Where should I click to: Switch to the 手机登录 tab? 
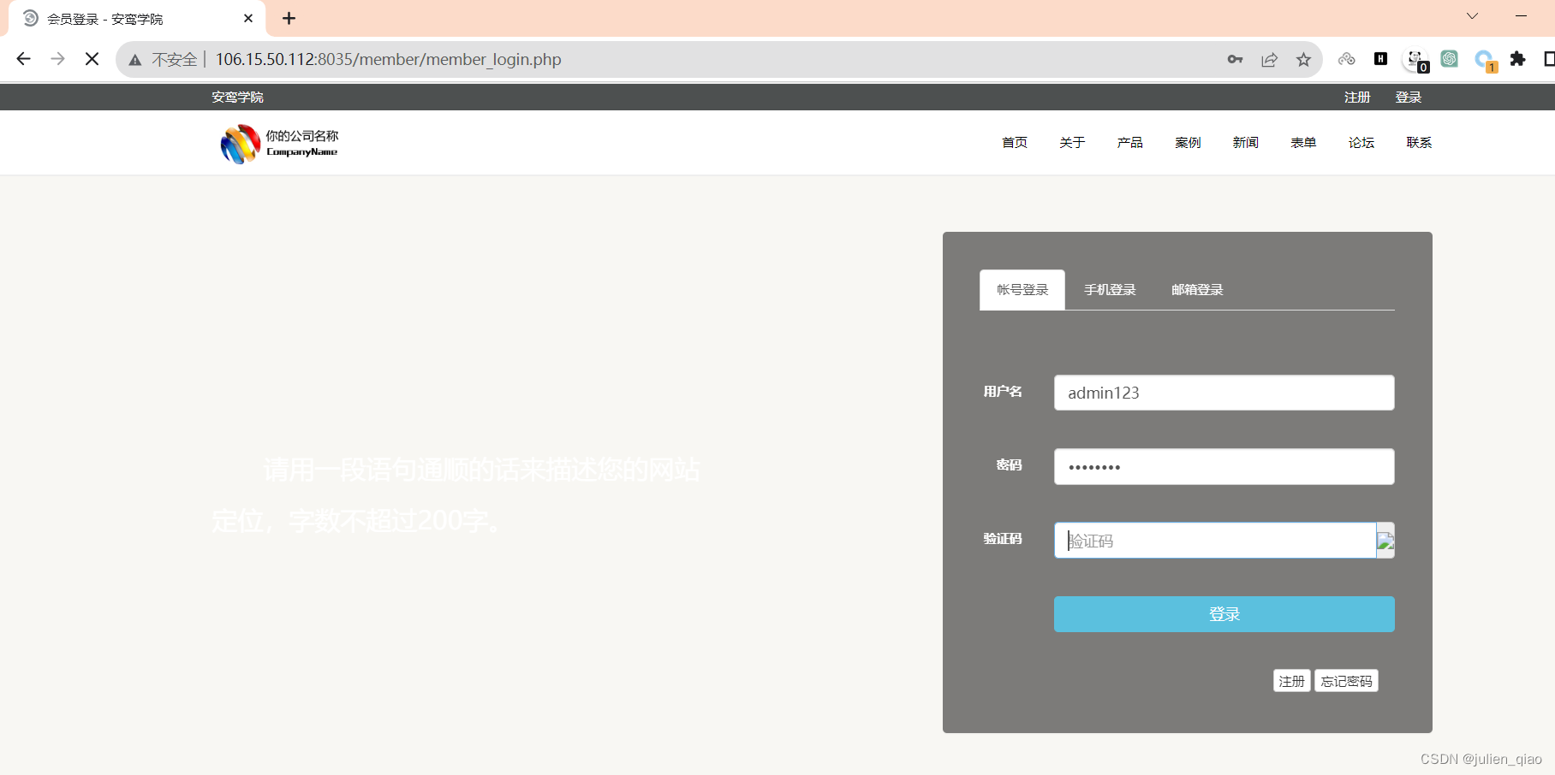click(x=1110, y=290)
